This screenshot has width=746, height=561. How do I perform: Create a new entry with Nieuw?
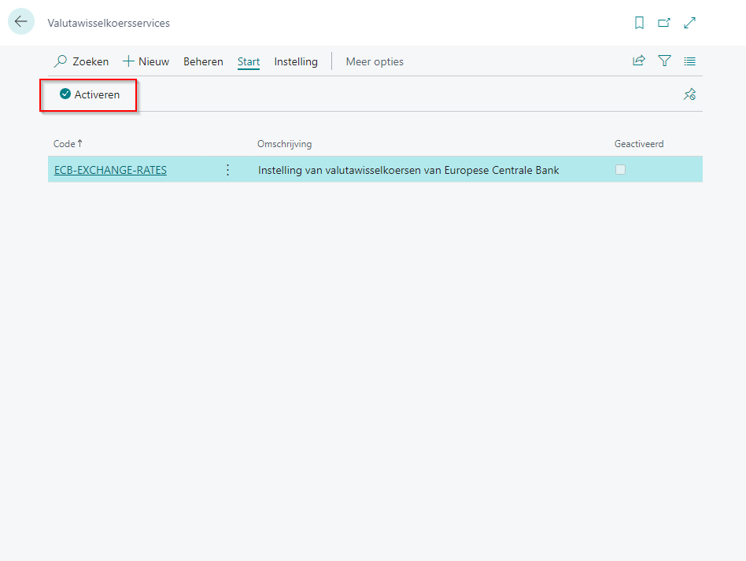click(x=146, y=61)
